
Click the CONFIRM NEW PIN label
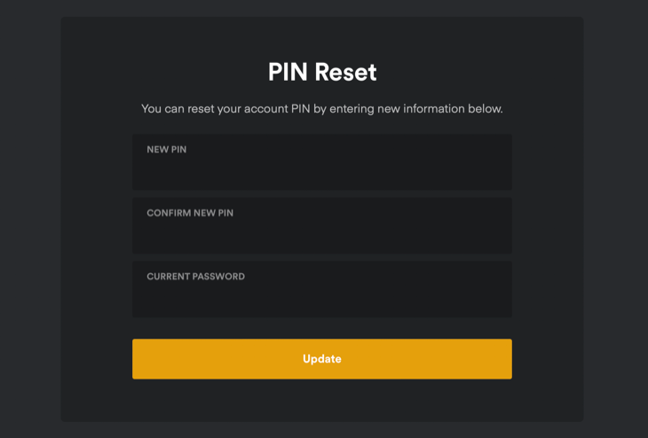tap(190, 214)
